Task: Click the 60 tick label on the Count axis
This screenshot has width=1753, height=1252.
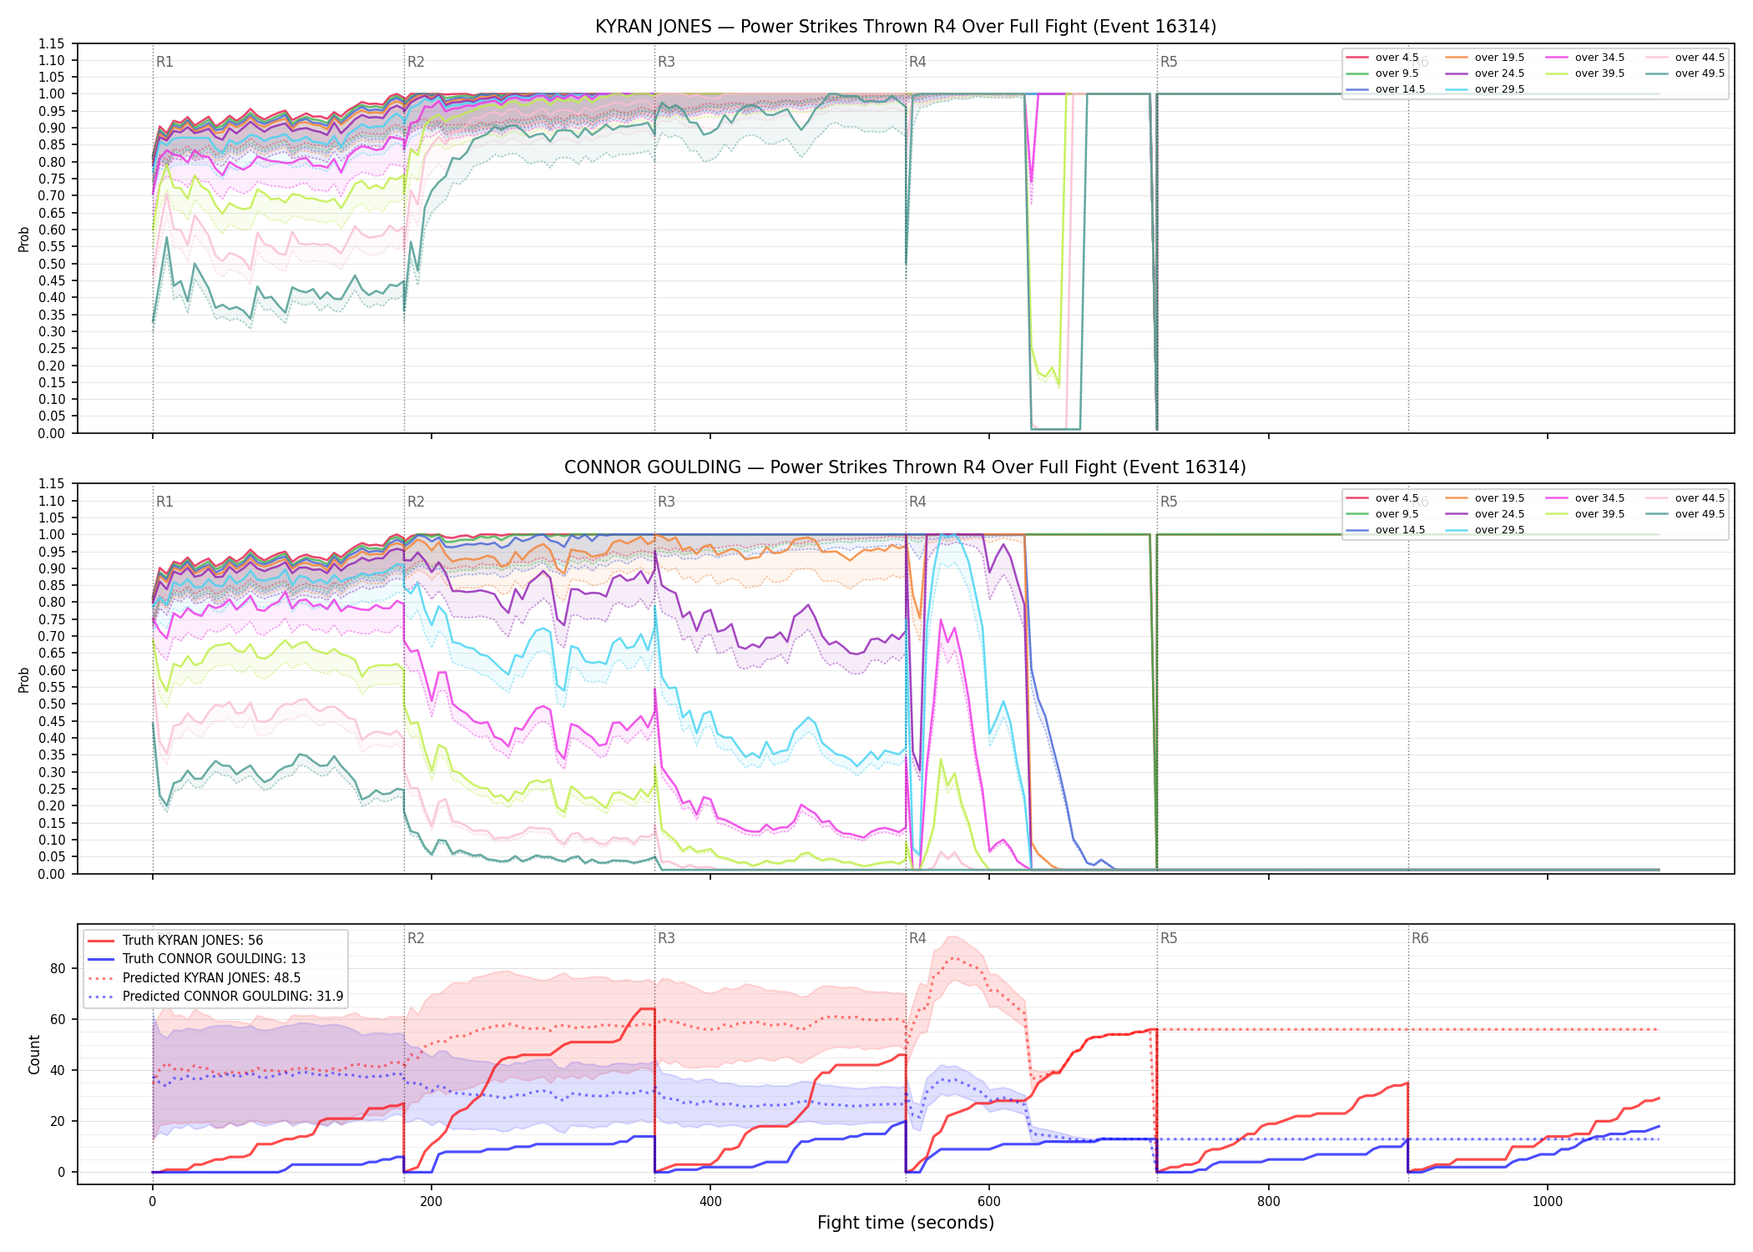Action: point(58,1020)
